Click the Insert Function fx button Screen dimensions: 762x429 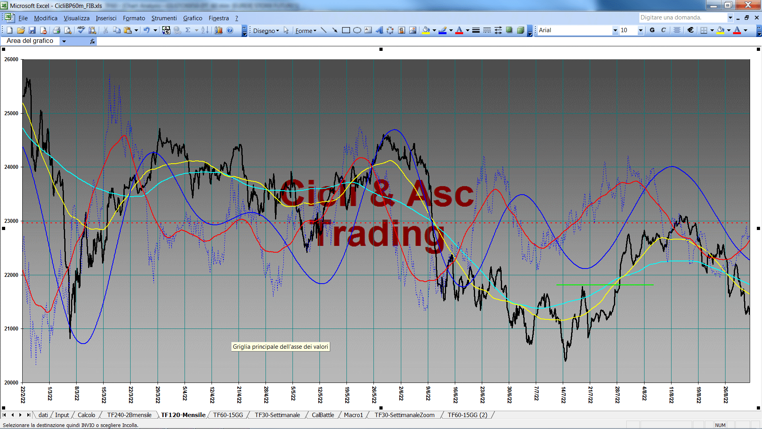92,41
